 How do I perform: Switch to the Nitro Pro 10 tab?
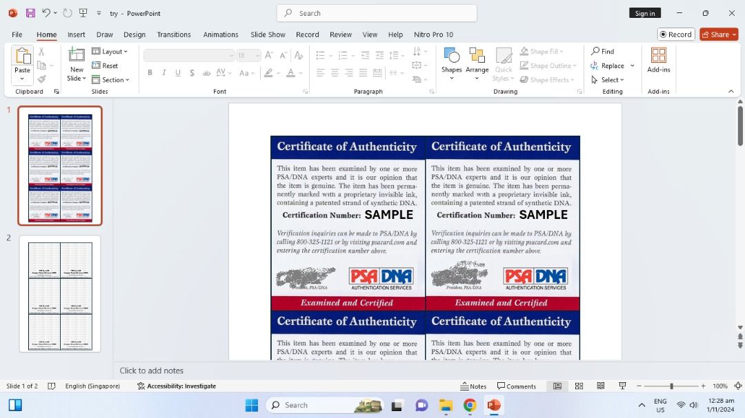click(x=435, y=34)
